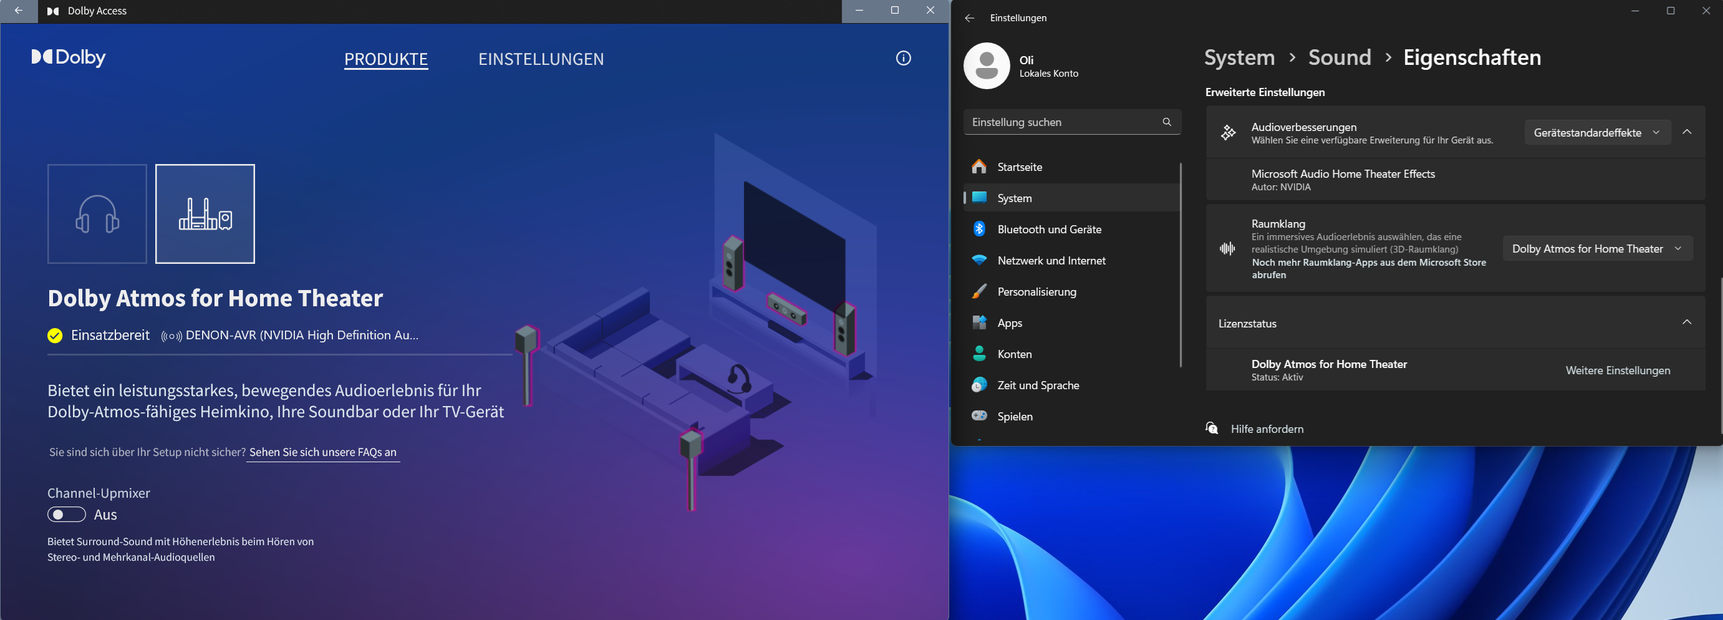Click the Bluetooth icon in sidebar

tap(979, 229)
